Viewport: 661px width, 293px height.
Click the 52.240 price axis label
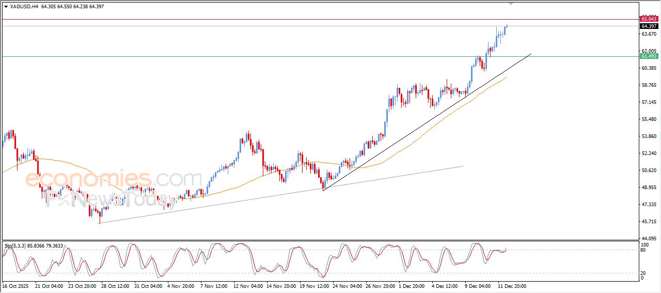[648, 153]
